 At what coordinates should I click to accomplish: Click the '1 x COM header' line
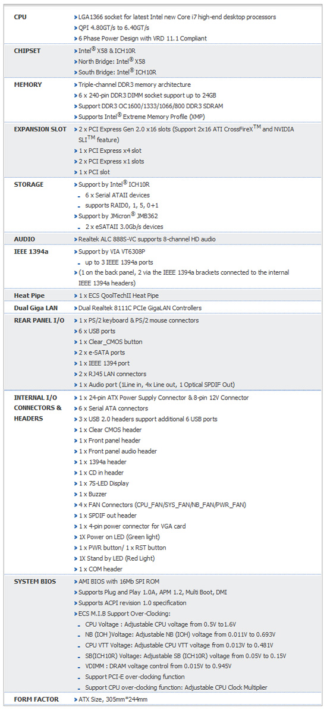pos(100,569)
